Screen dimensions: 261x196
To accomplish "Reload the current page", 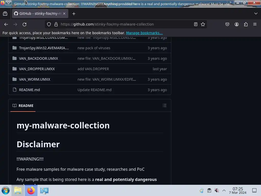I will (24, 24).
